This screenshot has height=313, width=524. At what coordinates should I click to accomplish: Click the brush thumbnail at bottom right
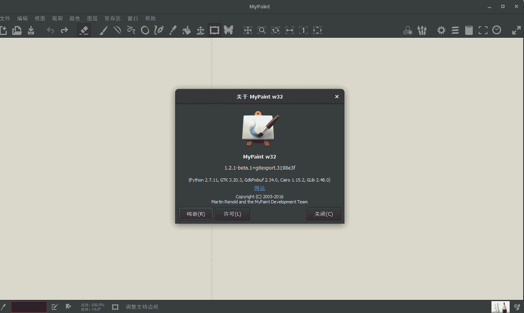coord(500,307)
